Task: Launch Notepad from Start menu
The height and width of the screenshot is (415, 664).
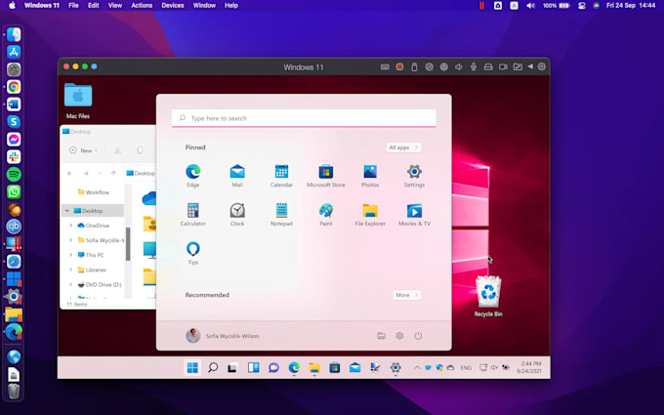Action: point(281,214)
